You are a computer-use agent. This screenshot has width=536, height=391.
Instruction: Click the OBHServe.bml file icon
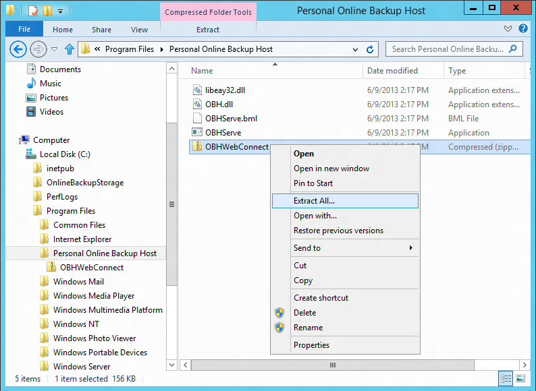pyautogui.click(x=197, y=119)
